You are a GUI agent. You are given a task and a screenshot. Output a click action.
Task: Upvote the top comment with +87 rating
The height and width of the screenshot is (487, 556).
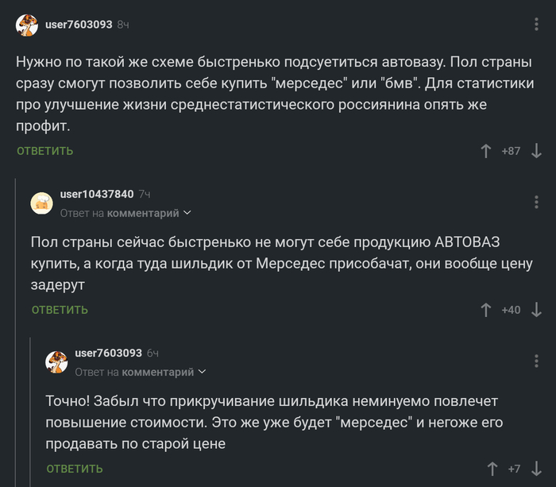pos(486,150)
